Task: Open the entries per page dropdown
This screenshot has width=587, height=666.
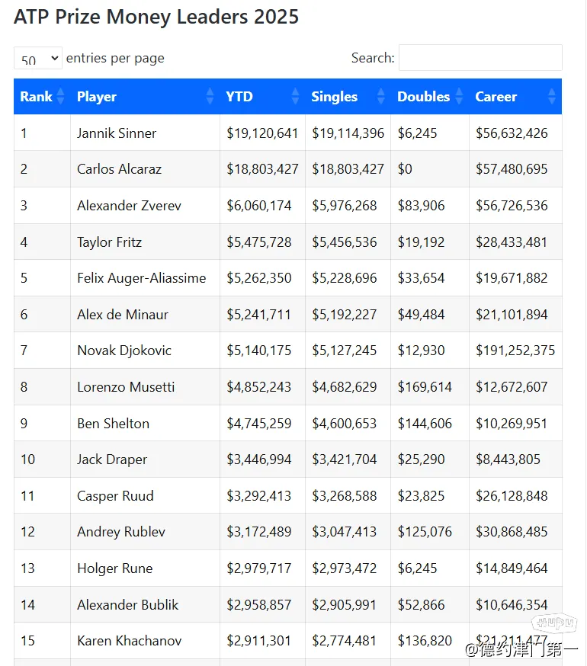Action: pyautogui.click(x=38, y=59)
